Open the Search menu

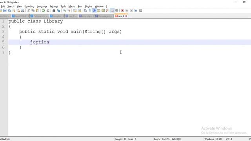(11, 6)
